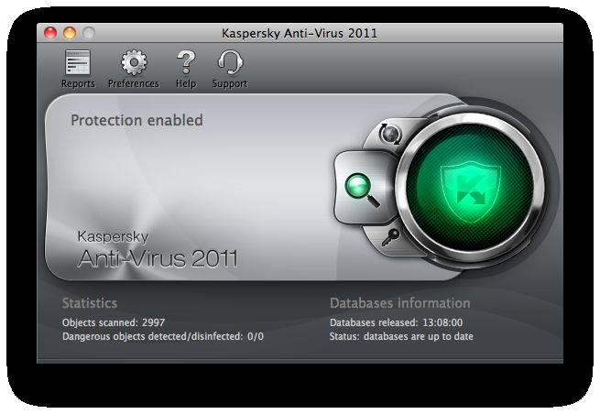
Task: Click the Protection enabled status text
Action: tap(136, 121)
